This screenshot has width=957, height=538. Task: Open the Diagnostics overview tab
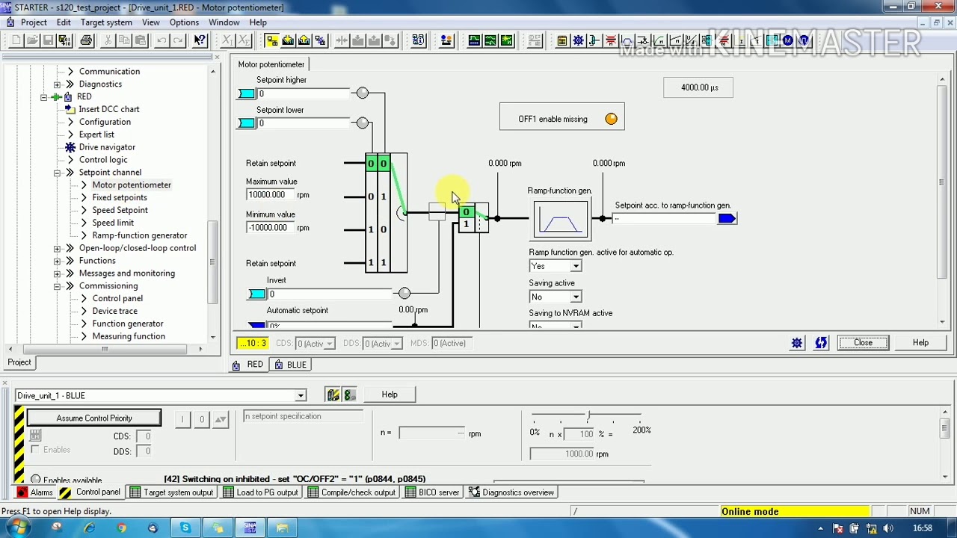coord(511,492)
